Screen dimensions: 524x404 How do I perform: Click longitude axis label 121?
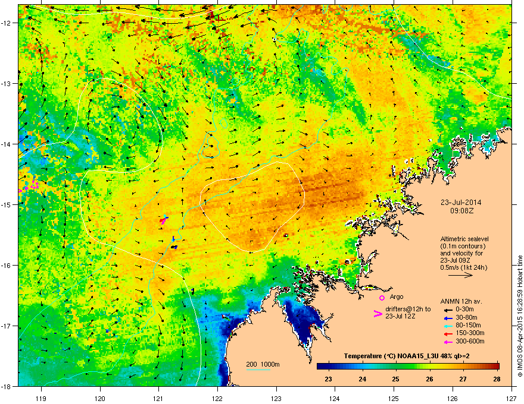click(x=158, y=398)
